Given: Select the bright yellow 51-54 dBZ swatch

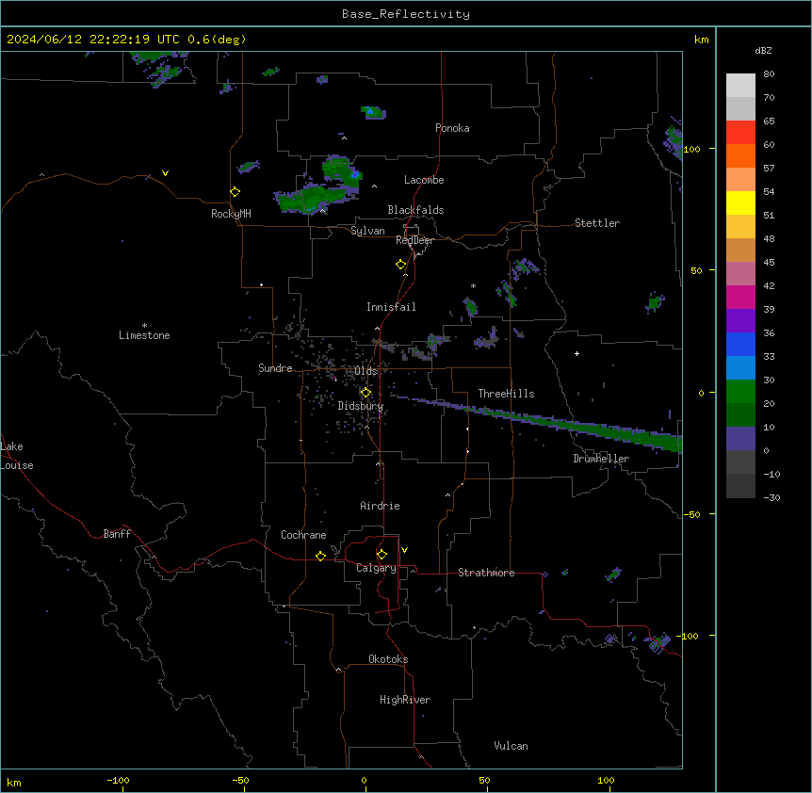Looking at the screenshot, I should point(740,202).
